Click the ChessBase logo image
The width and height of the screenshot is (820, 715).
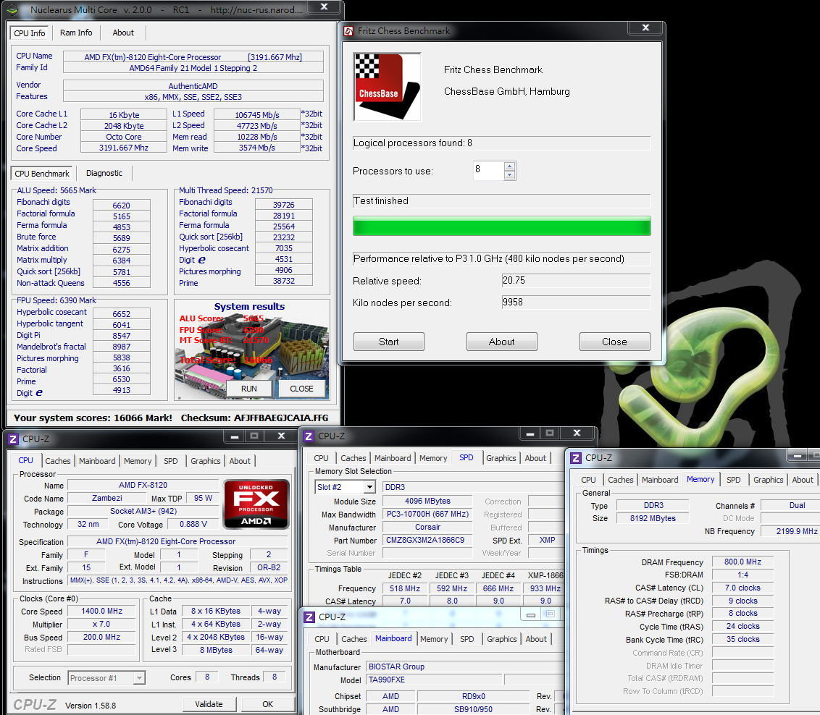pyautogui.click(x=388, y=88)
